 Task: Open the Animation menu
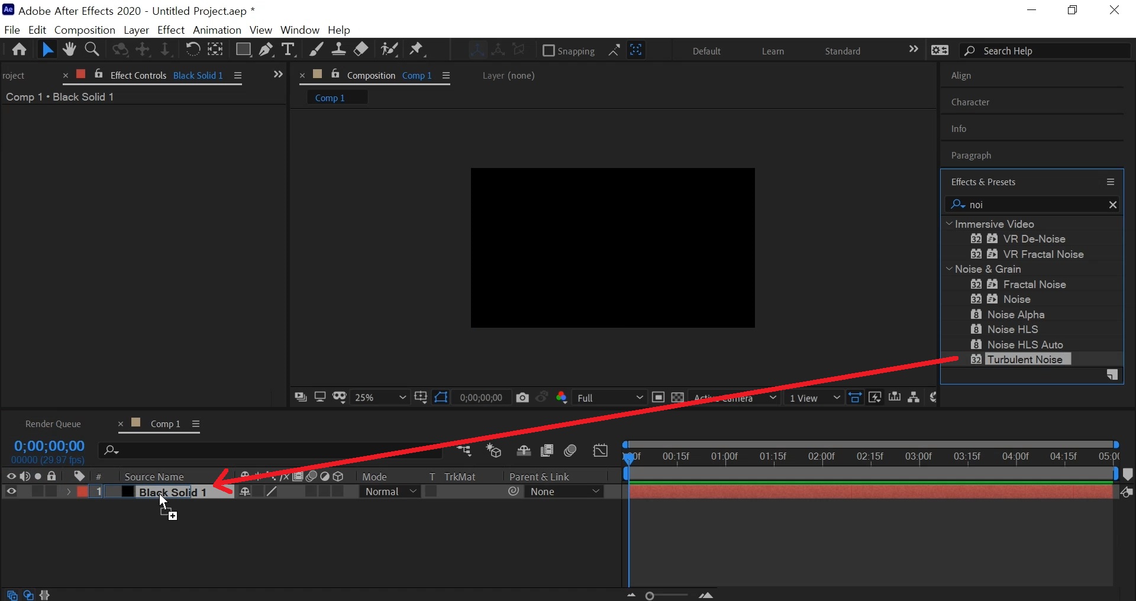click(217, 30)
